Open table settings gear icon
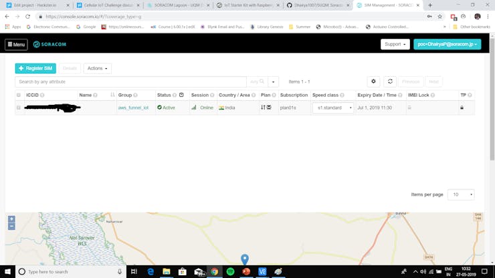 click(373, 82)
